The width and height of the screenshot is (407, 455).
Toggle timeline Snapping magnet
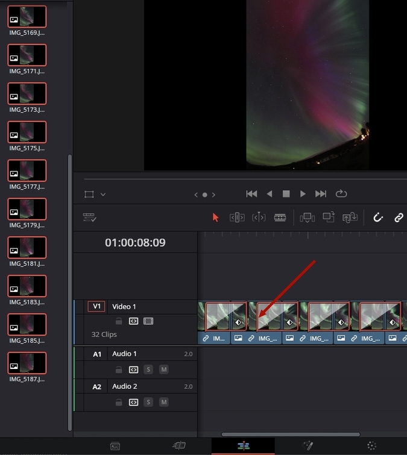pyautogui.click(x=378, y=218)
